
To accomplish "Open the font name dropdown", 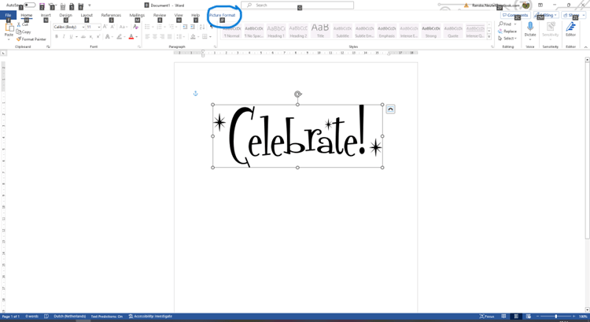I will [82, 27].
